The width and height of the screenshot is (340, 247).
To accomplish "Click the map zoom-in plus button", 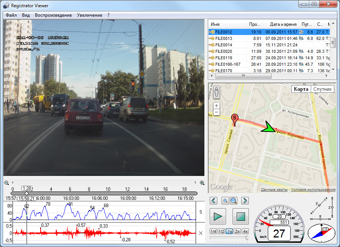I will coord(217,106).
